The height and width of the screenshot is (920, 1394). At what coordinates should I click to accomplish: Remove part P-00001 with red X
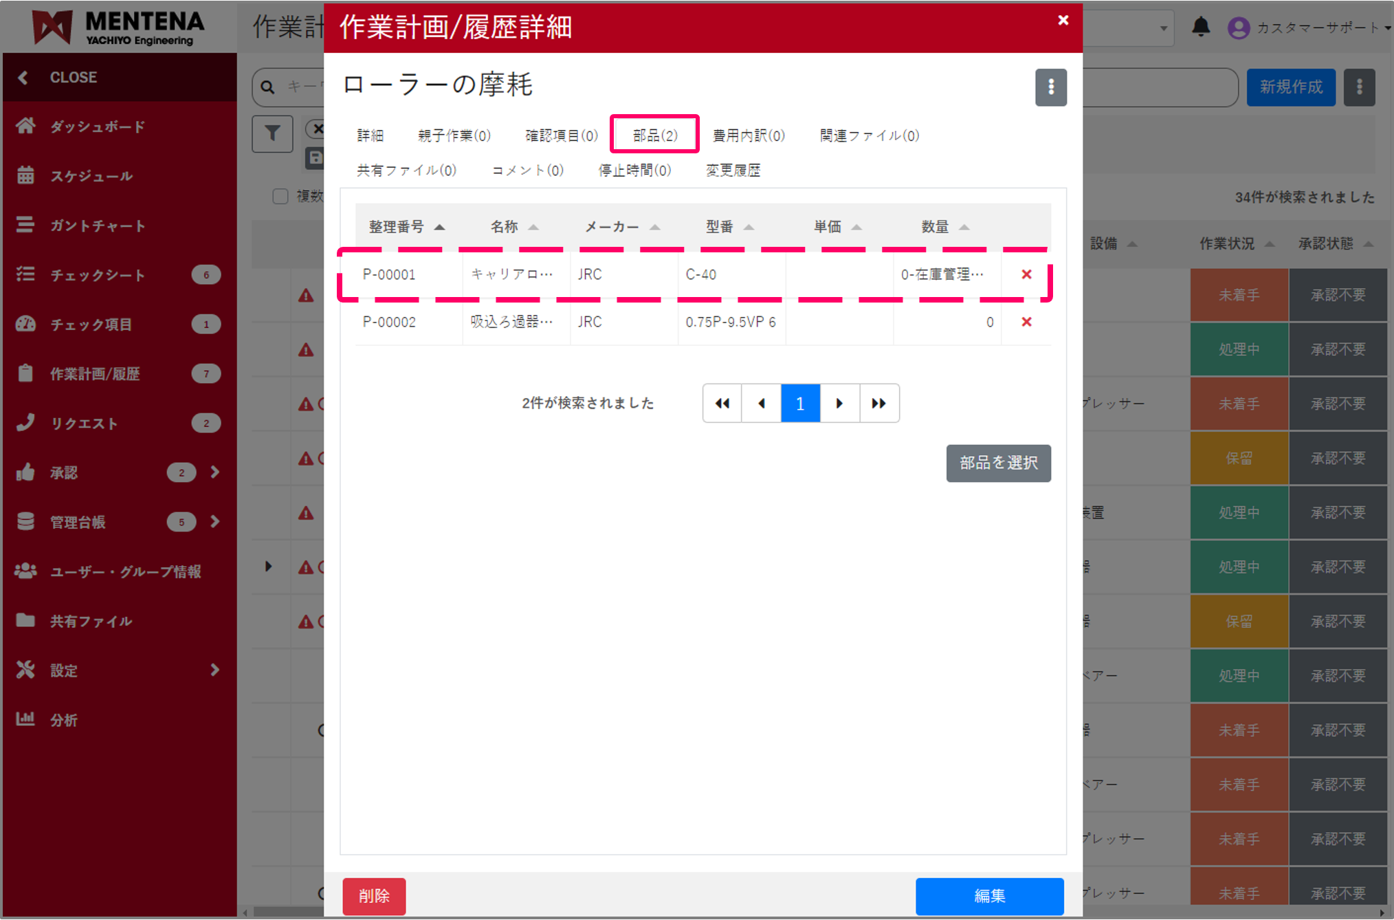pyautogui.click(x=1026, y=274)
